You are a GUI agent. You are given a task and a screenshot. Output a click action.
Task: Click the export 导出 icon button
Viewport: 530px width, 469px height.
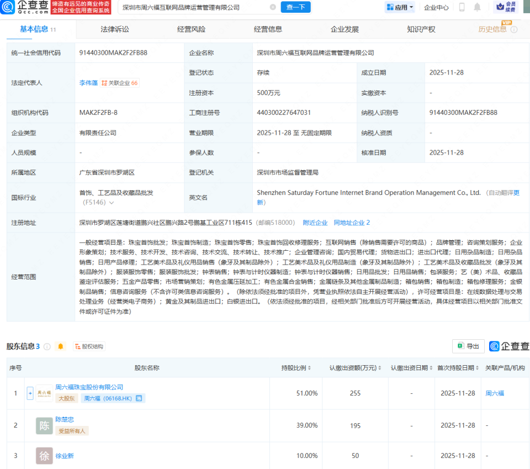click(x=468, y=346)
